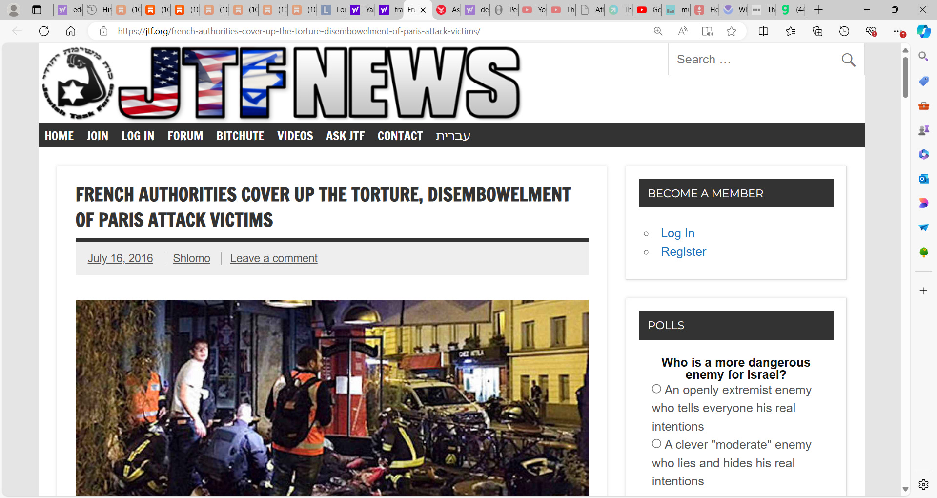Open Outlook in sidebar
Screen dimensions: 937x498
coord(923,179)
